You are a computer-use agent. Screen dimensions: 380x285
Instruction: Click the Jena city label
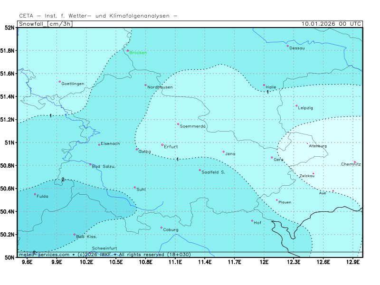click(230, 154)
